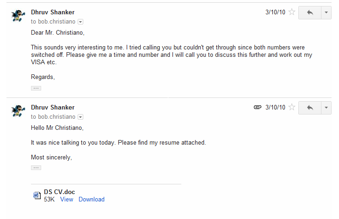Open more options dropdown on second email
The image size is (339, 219).
(326, 108)
